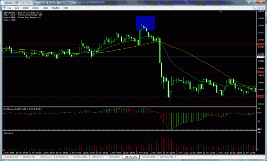
Task: Select the active GBPUSD,M5 chart tab
Action: click(131, 157)
